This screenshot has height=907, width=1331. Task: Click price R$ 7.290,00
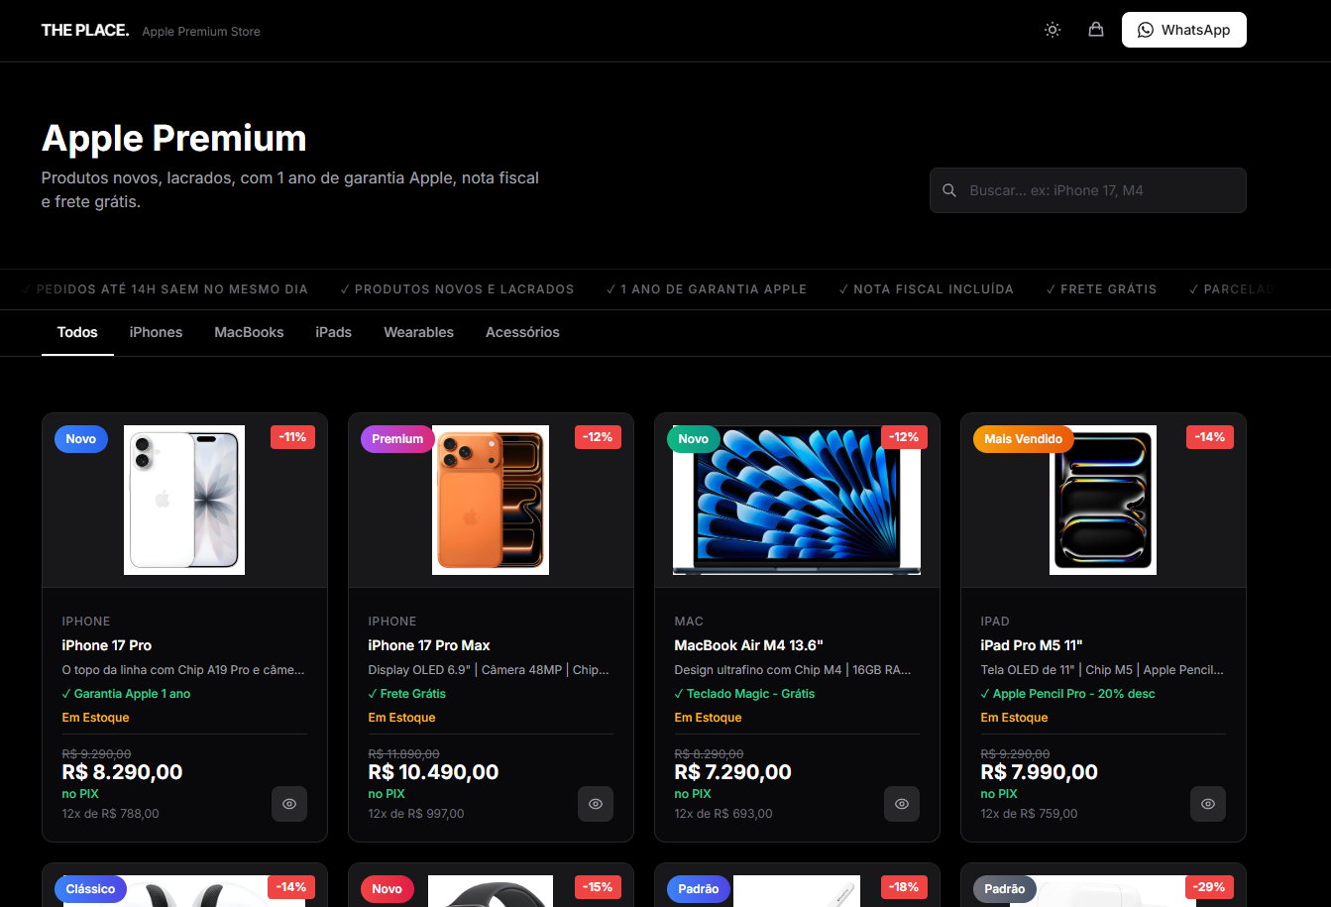(x=732, y=772)
